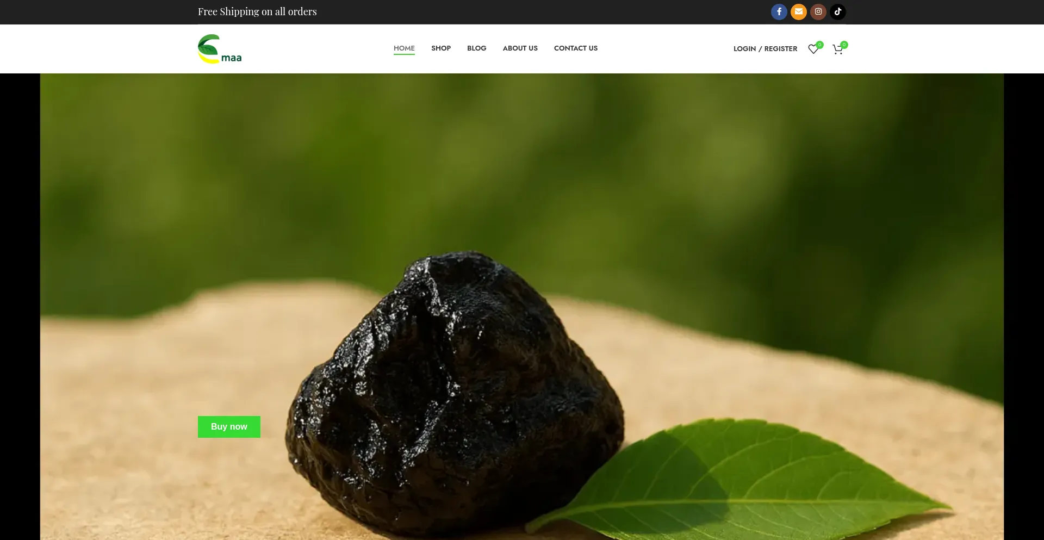
Task: Go to the HOME menu item
Action: pos(404,48)
